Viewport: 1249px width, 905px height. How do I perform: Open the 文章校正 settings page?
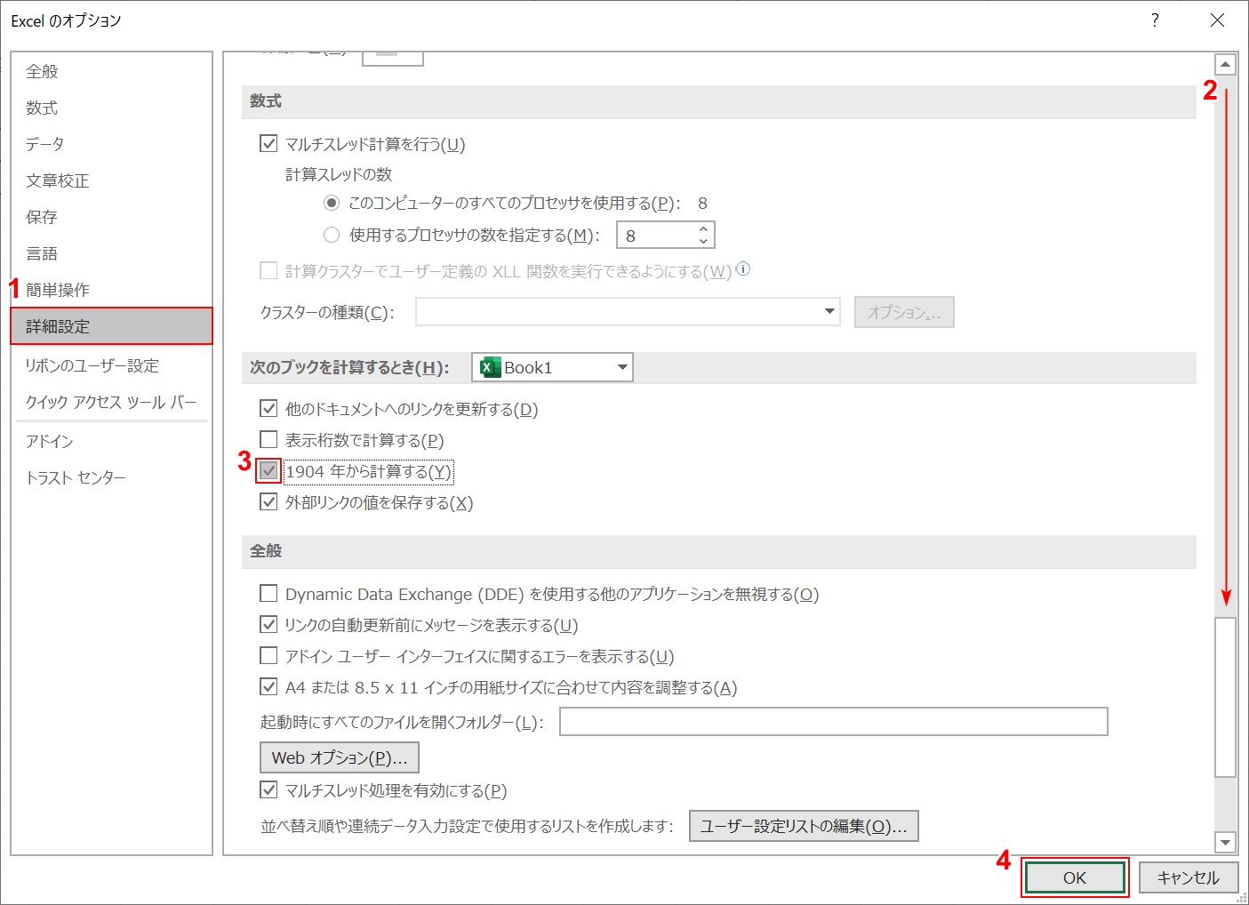pos(57,180)
